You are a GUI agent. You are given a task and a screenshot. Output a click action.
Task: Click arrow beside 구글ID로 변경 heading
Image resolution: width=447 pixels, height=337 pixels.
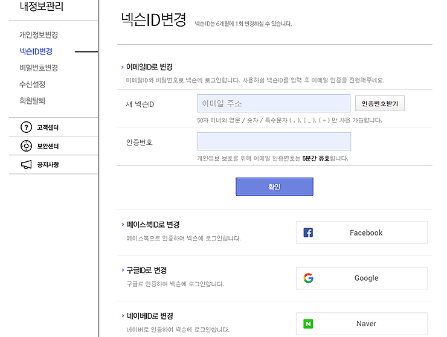pyautogui.click(x=123, y=270)
